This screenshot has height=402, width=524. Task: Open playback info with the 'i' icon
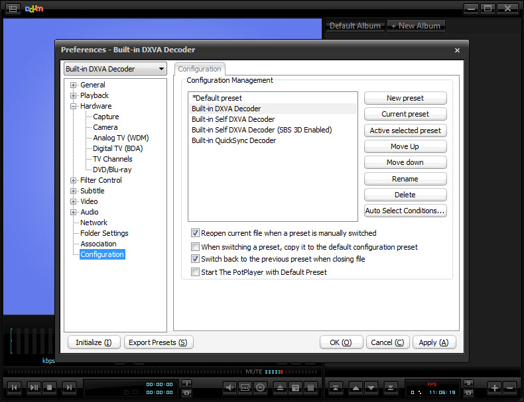186,383
